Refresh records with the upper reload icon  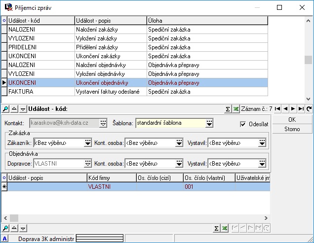(x=309, y=109)
